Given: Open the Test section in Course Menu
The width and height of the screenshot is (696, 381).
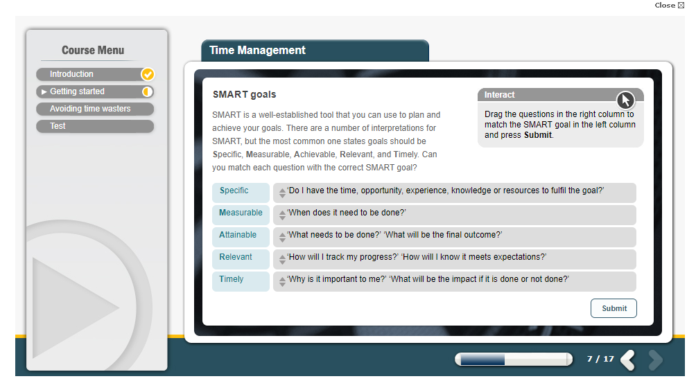Looking at the screenshot, I should pyautogui.click(x=58, y=126).
